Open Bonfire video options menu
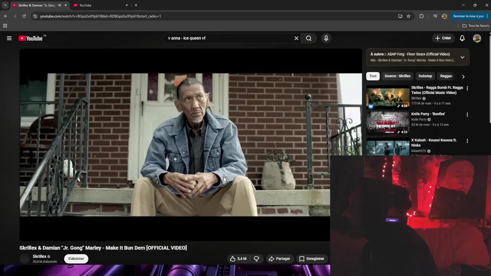This screenshot has width=491, height=276. [x=467, y=115]
